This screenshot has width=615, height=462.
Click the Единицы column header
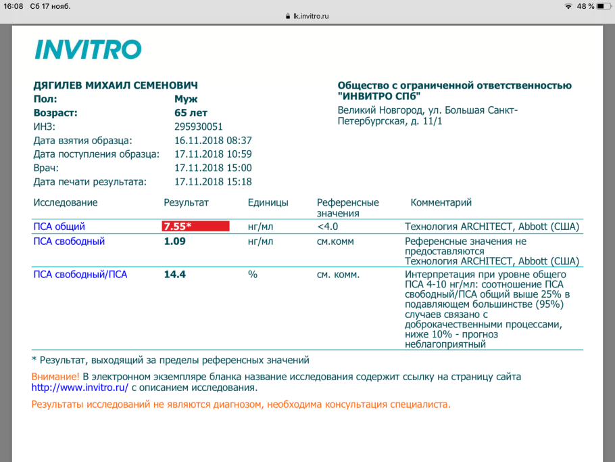pos(268,202)
